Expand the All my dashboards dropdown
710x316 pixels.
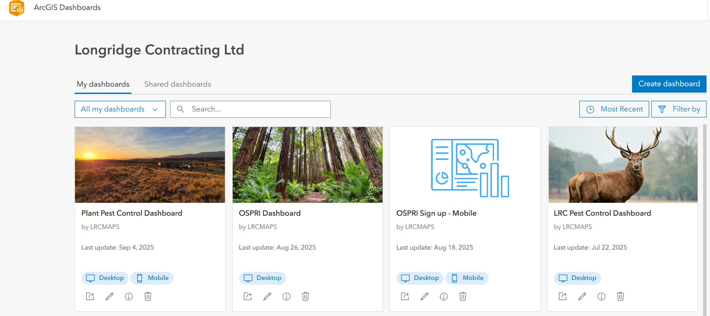tap(120, 109)
